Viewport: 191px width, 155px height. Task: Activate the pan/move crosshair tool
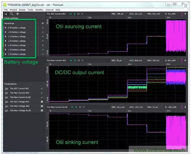[x=17, y=14]
